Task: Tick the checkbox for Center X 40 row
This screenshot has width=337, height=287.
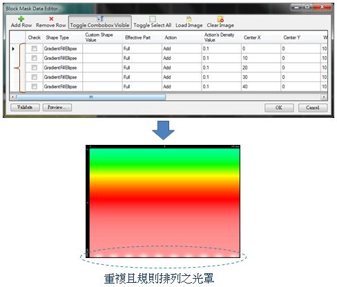Action: tap(35, 86)
